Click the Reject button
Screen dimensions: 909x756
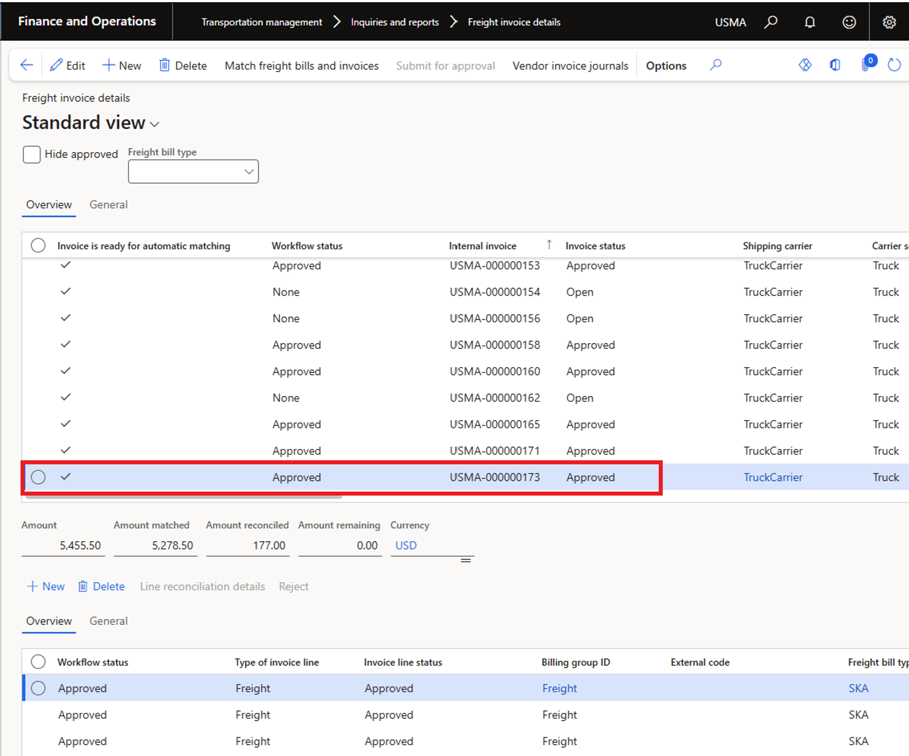[294, 586]
